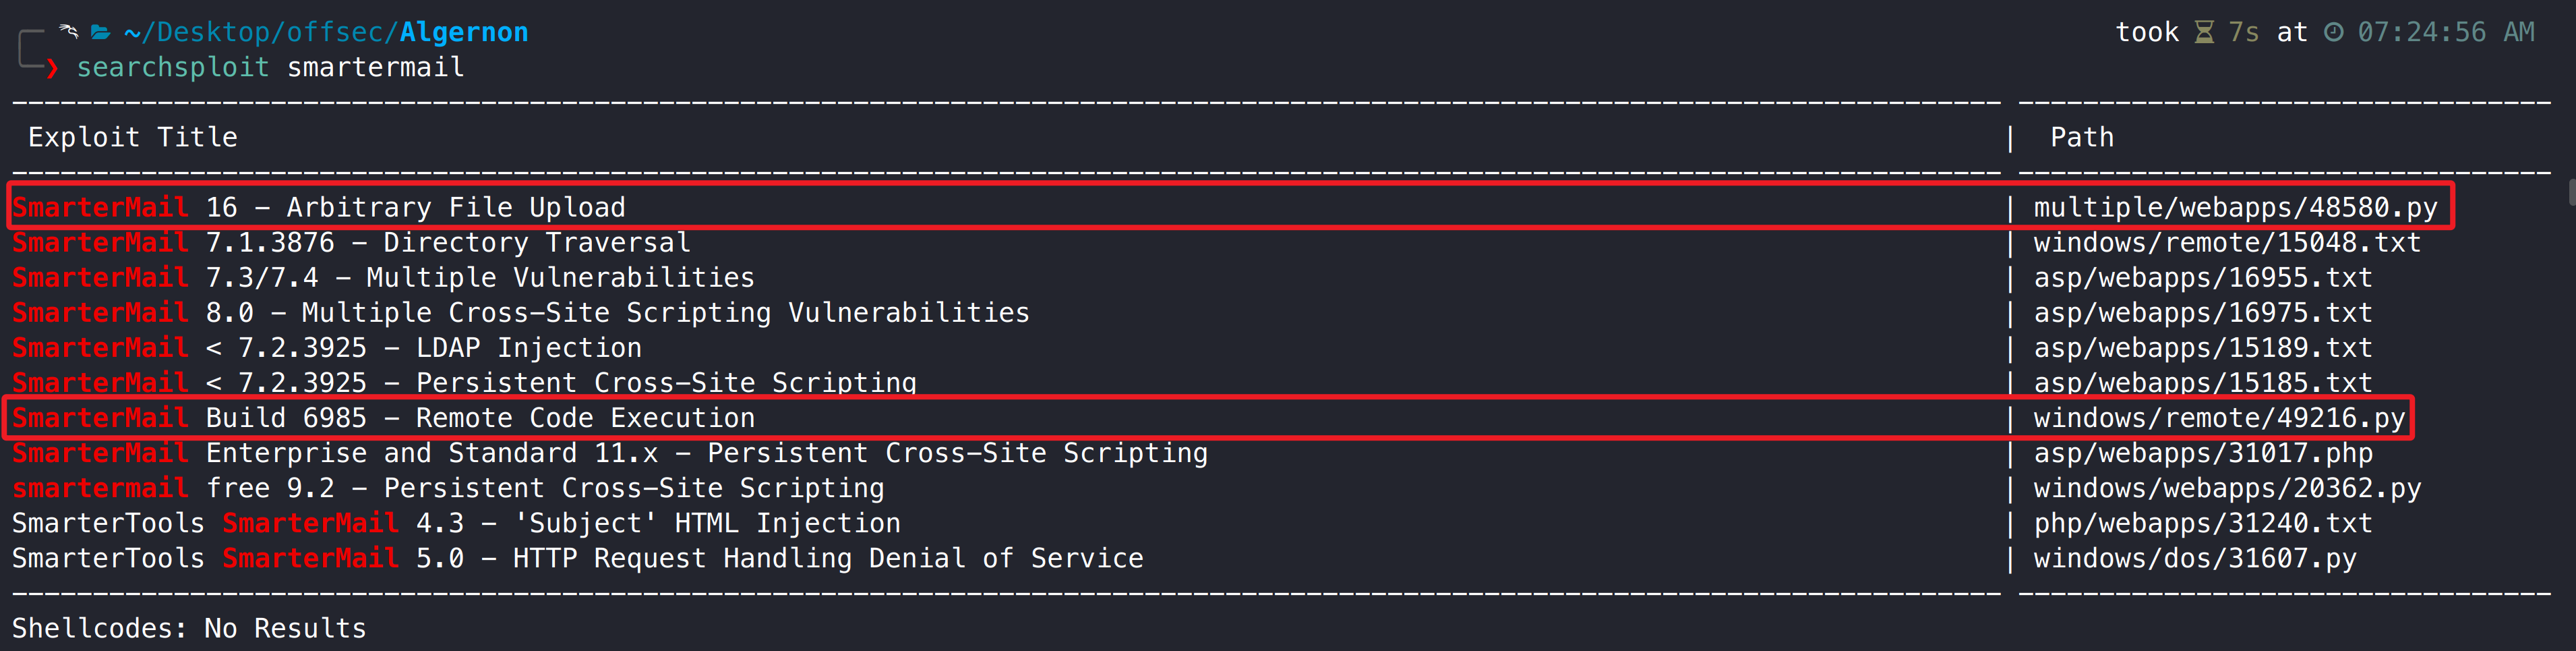Image resolution: width=2576 pixels, height=651 pixels.
Task: Click the smartermail command argument
Action: (375, 68)
